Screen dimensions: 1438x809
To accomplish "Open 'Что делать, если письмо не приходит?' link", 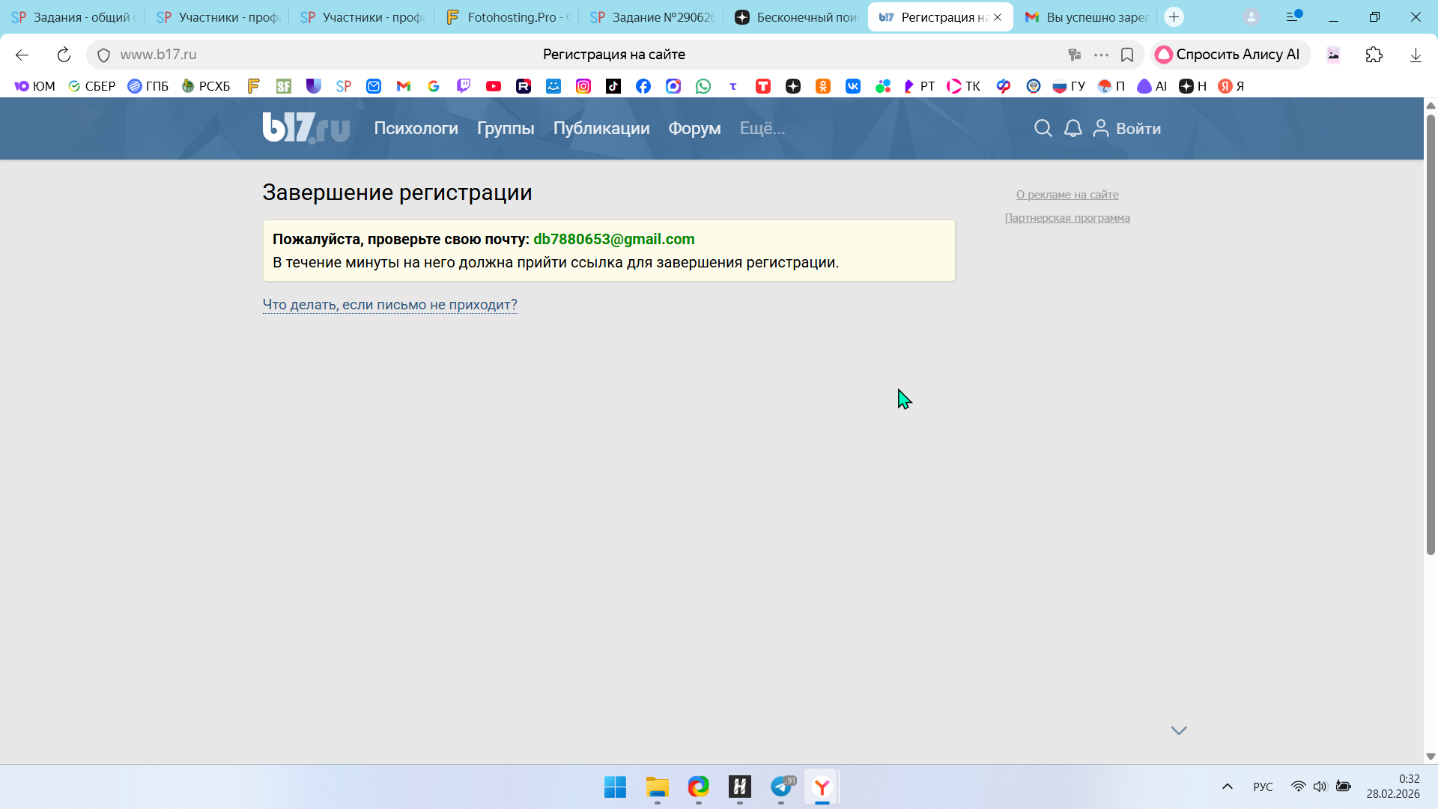I will (x=389, y=305).
